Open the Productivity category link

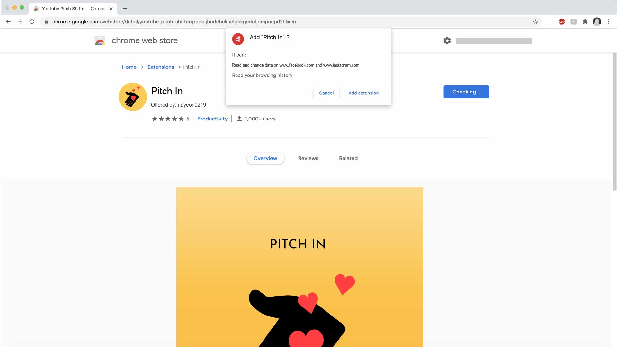pyautogui.click(x=212, y=119)
